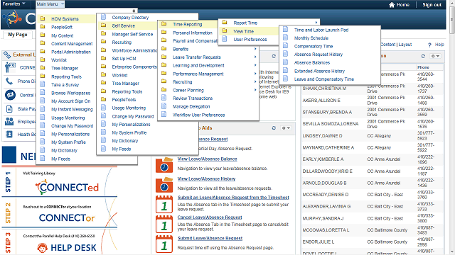Image resolution: width=455 pixels, height=255 pixels.
Task: Open the gear settings in Job Aids header
Action: [286, 127]
